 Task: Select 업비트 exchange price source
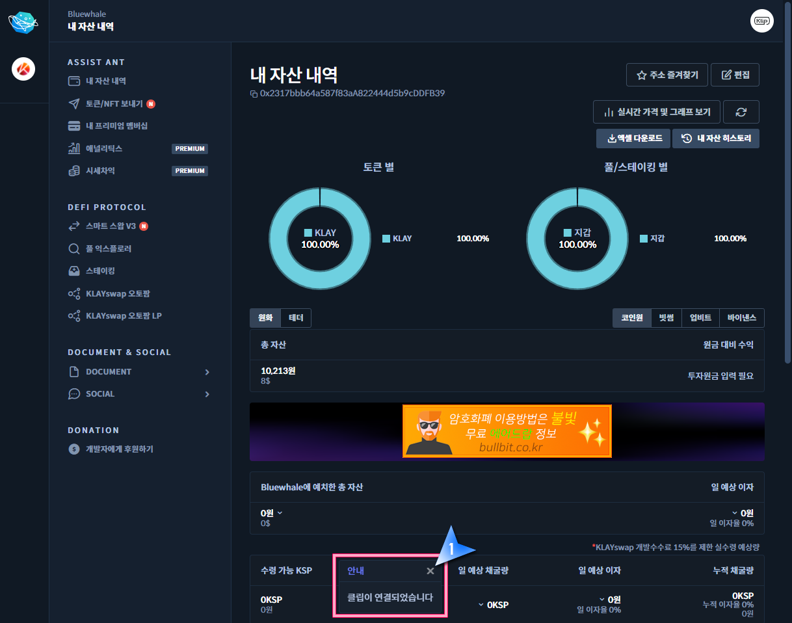(700, 317)
